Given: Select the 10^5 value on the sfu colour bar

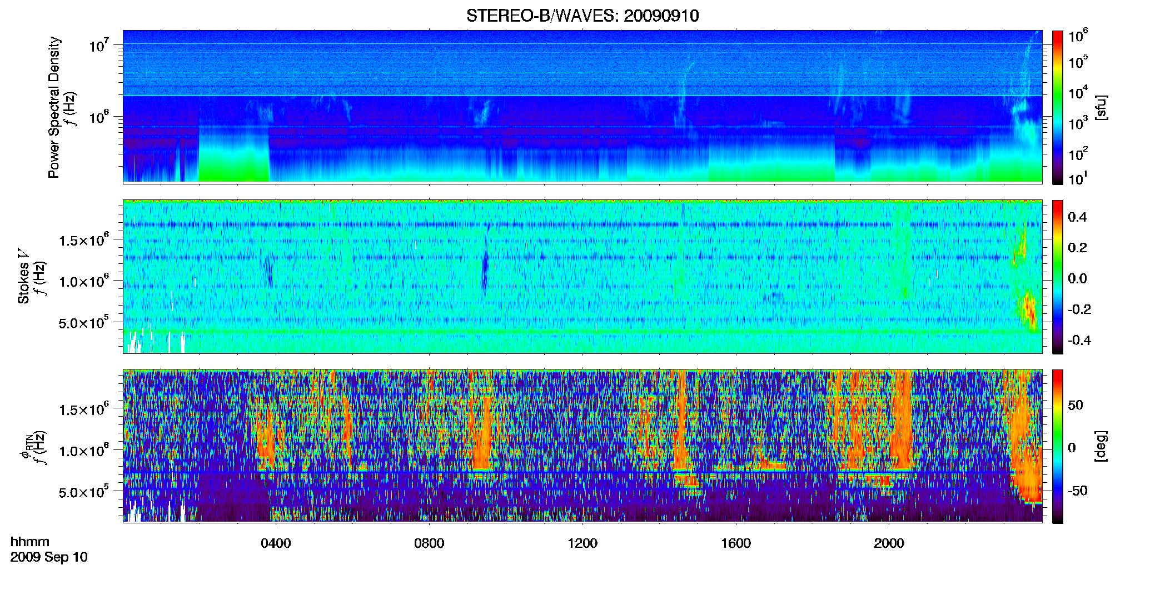Looking at the screenshot, I should coord(1078,61).
